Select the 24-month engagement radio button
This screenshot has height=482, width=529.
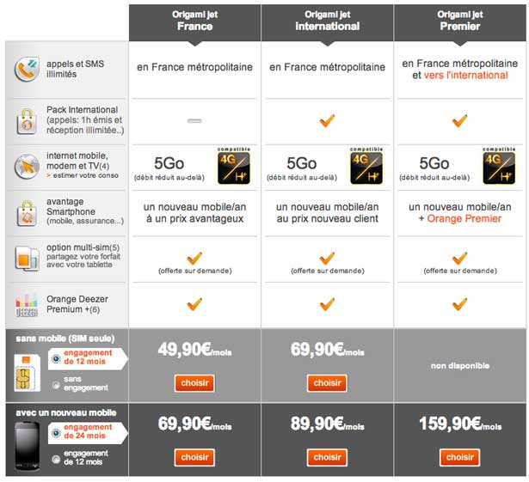point(56,435)
